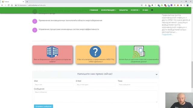
Task: Click the browser forward arrow
Action: point(5,5)
